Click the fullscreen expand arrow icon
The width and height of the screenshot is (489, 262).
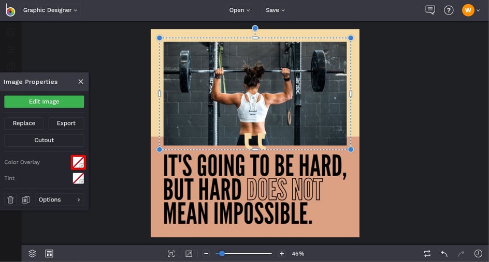[189, 254]
